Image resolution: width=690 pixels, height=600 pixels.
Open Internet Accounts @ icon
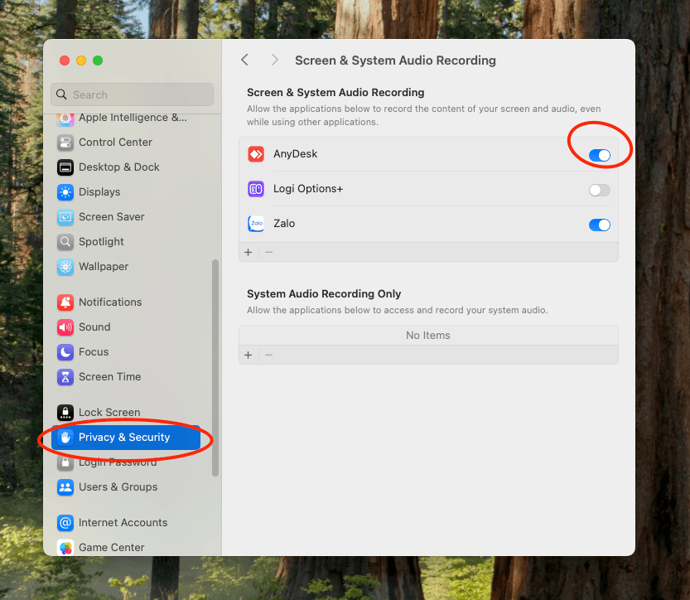(x=65, y=523)
